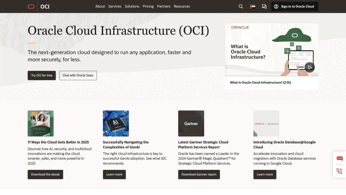Image resolution: width=346 pixels, height=195 pixels.
Task: Select the Gartner report thumbnail image
Action: click(191, 124)
